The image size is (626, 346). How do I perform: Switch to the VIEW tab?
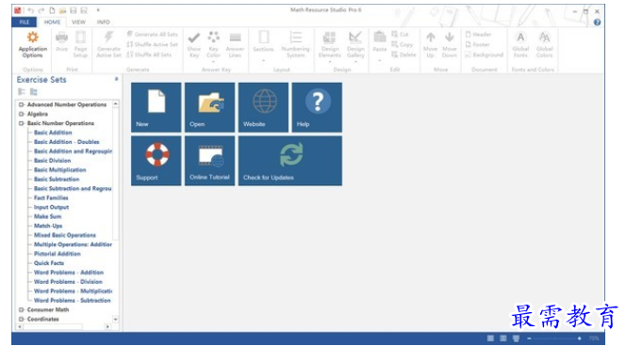click(78, 22)
